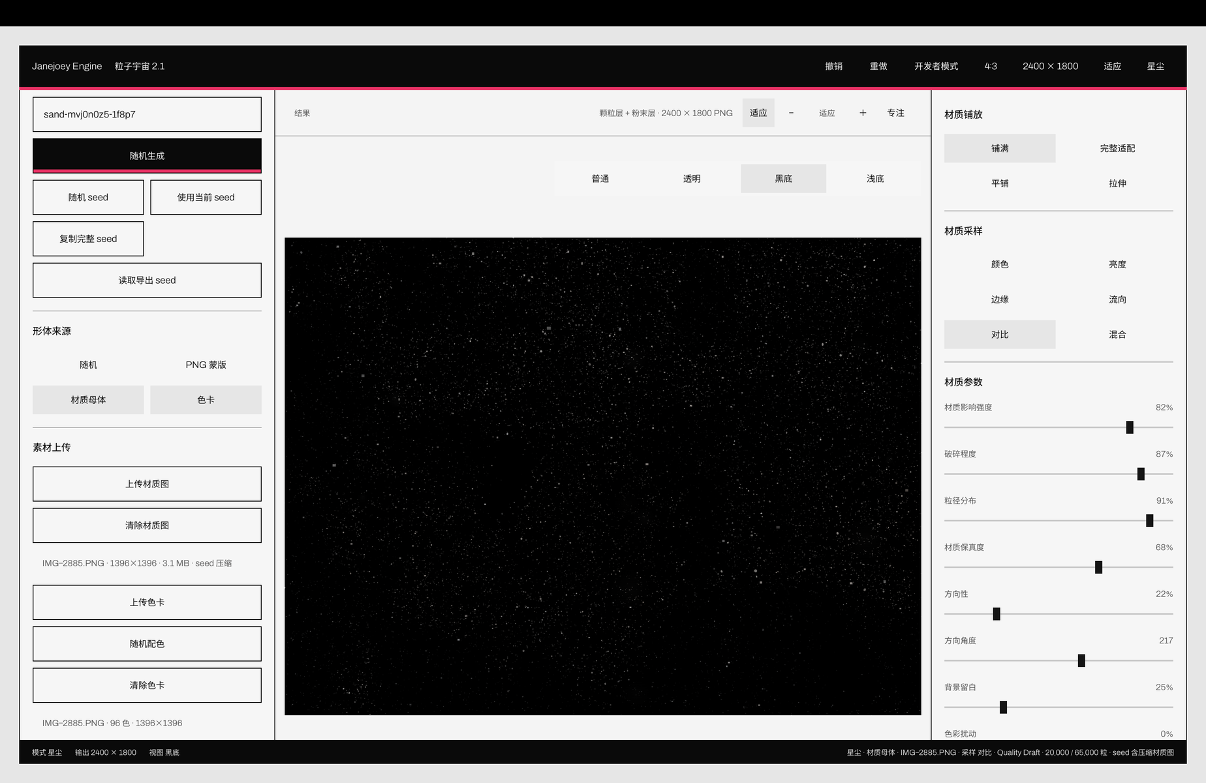Click highlighted 适应 button in result toolbar
This screenshot has height=783, width=1206.
758,113
